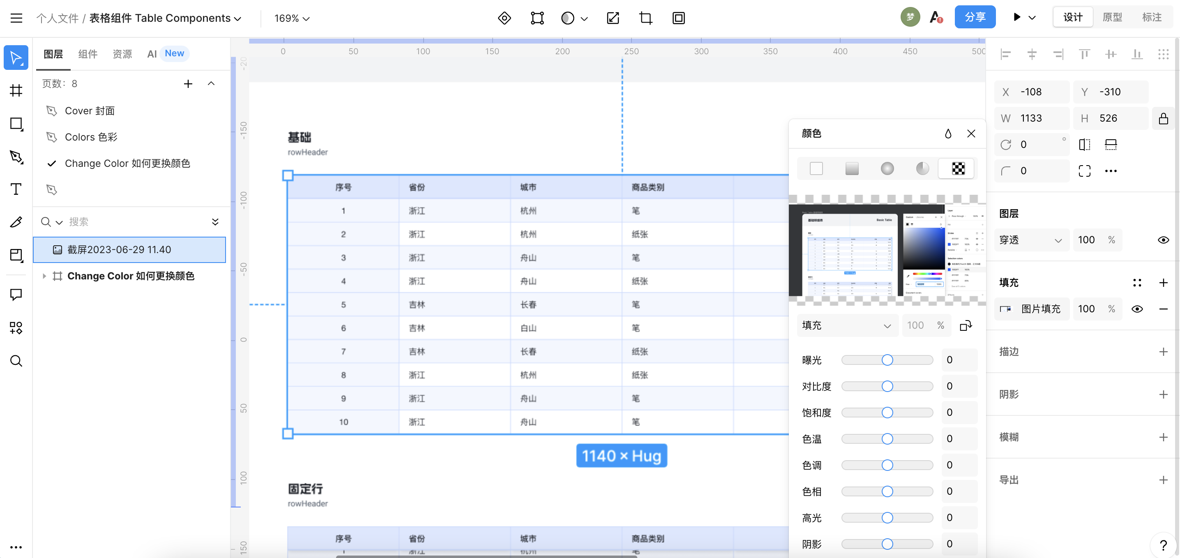Image resolution: width=1180 pixels, height=558 pixels.
Task: Adjust the 对比度 contrast slider
Action: coord(887,387)
